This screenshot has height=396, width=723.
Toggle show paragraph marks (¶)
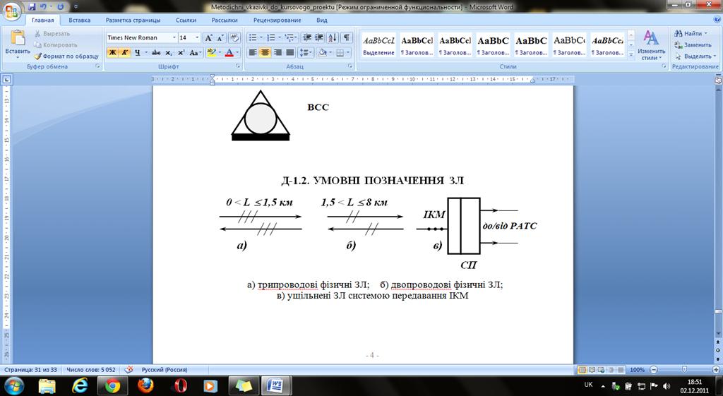tap(347, 37)
